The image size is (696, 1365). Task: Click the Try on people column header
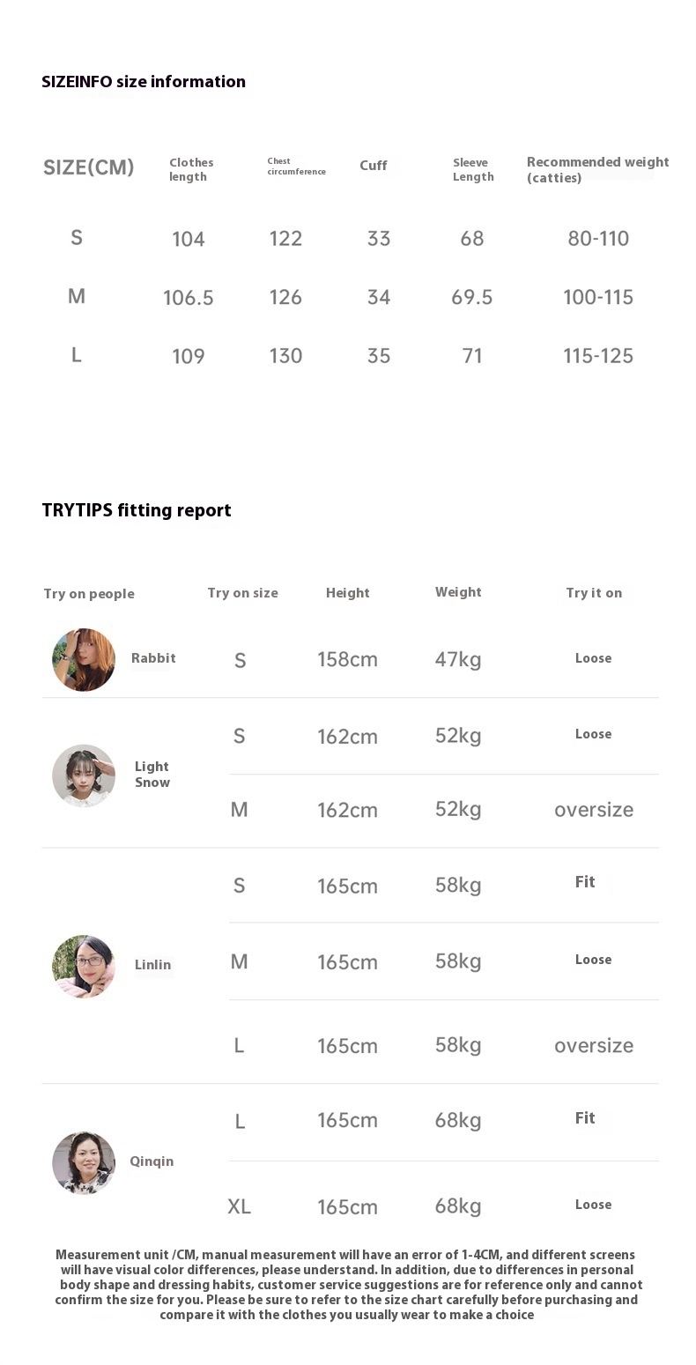tap(89, 593)
